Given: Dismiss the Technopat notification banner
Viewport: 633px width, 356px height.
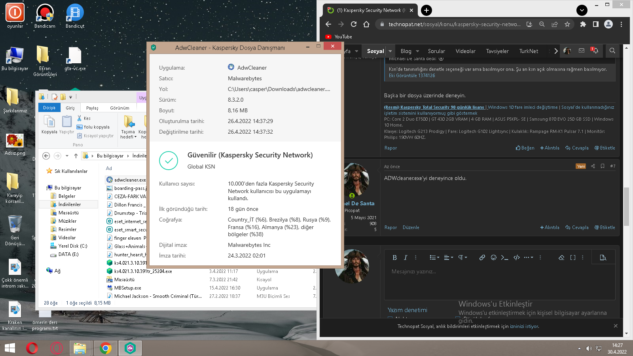Looking at the screenshot, I should click(x=615, y=326).
